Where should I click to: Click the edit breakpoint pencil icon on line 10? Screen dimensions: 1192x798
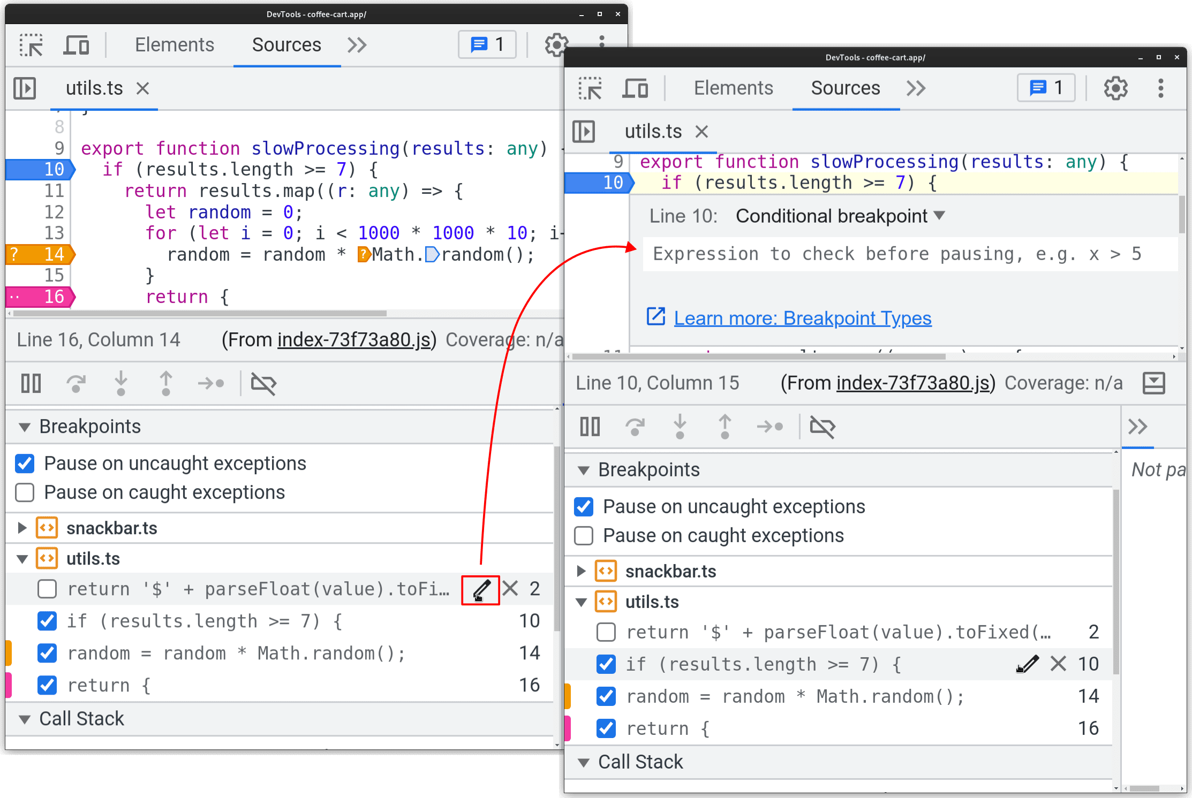(x=1027, y=662)
